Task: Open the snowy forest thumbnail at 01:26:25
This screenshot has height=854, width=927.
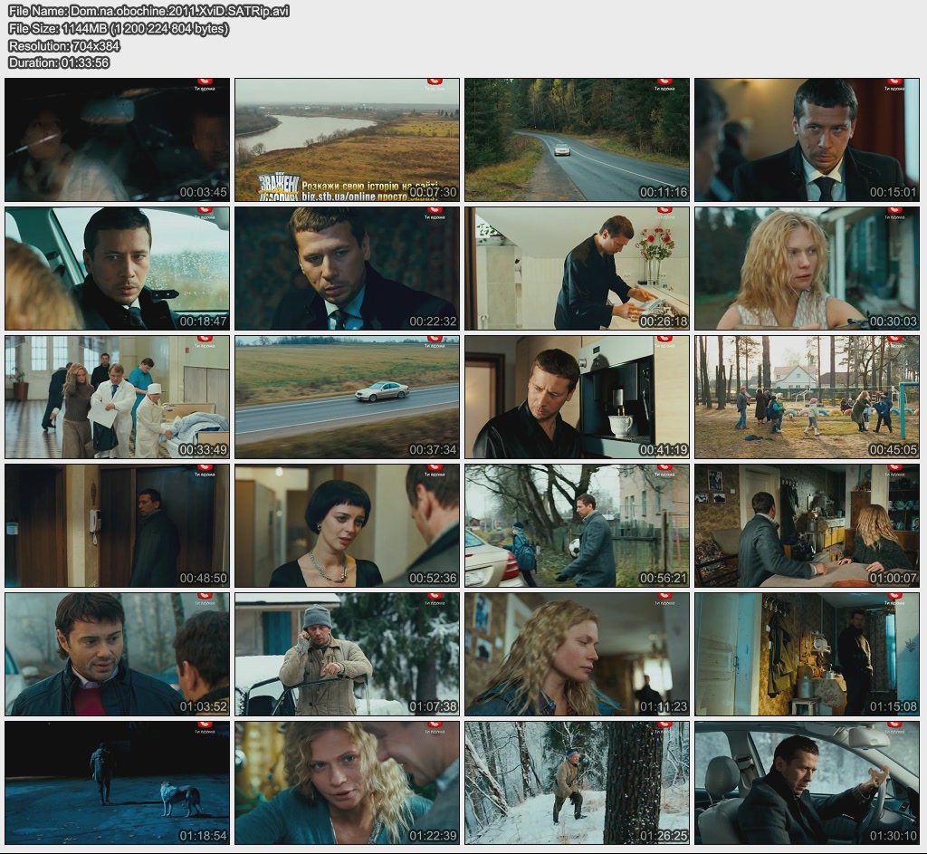Action: [x=577, y=783]
